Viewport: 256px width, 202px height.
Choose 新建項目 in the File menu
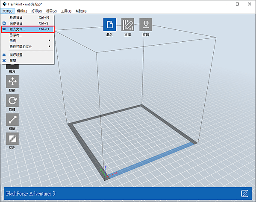coord(28,17)
